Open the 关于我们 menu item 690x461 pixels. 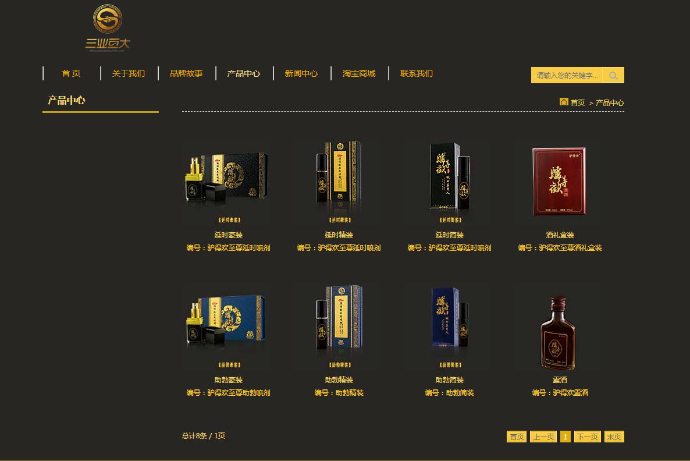129,73
